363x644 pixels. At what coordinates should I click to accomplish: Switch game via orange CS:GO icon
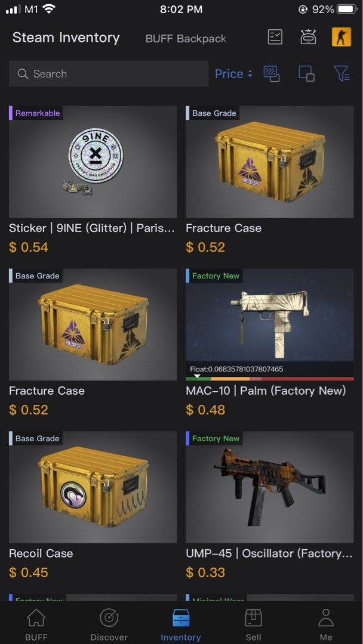[x=342, y=37]
